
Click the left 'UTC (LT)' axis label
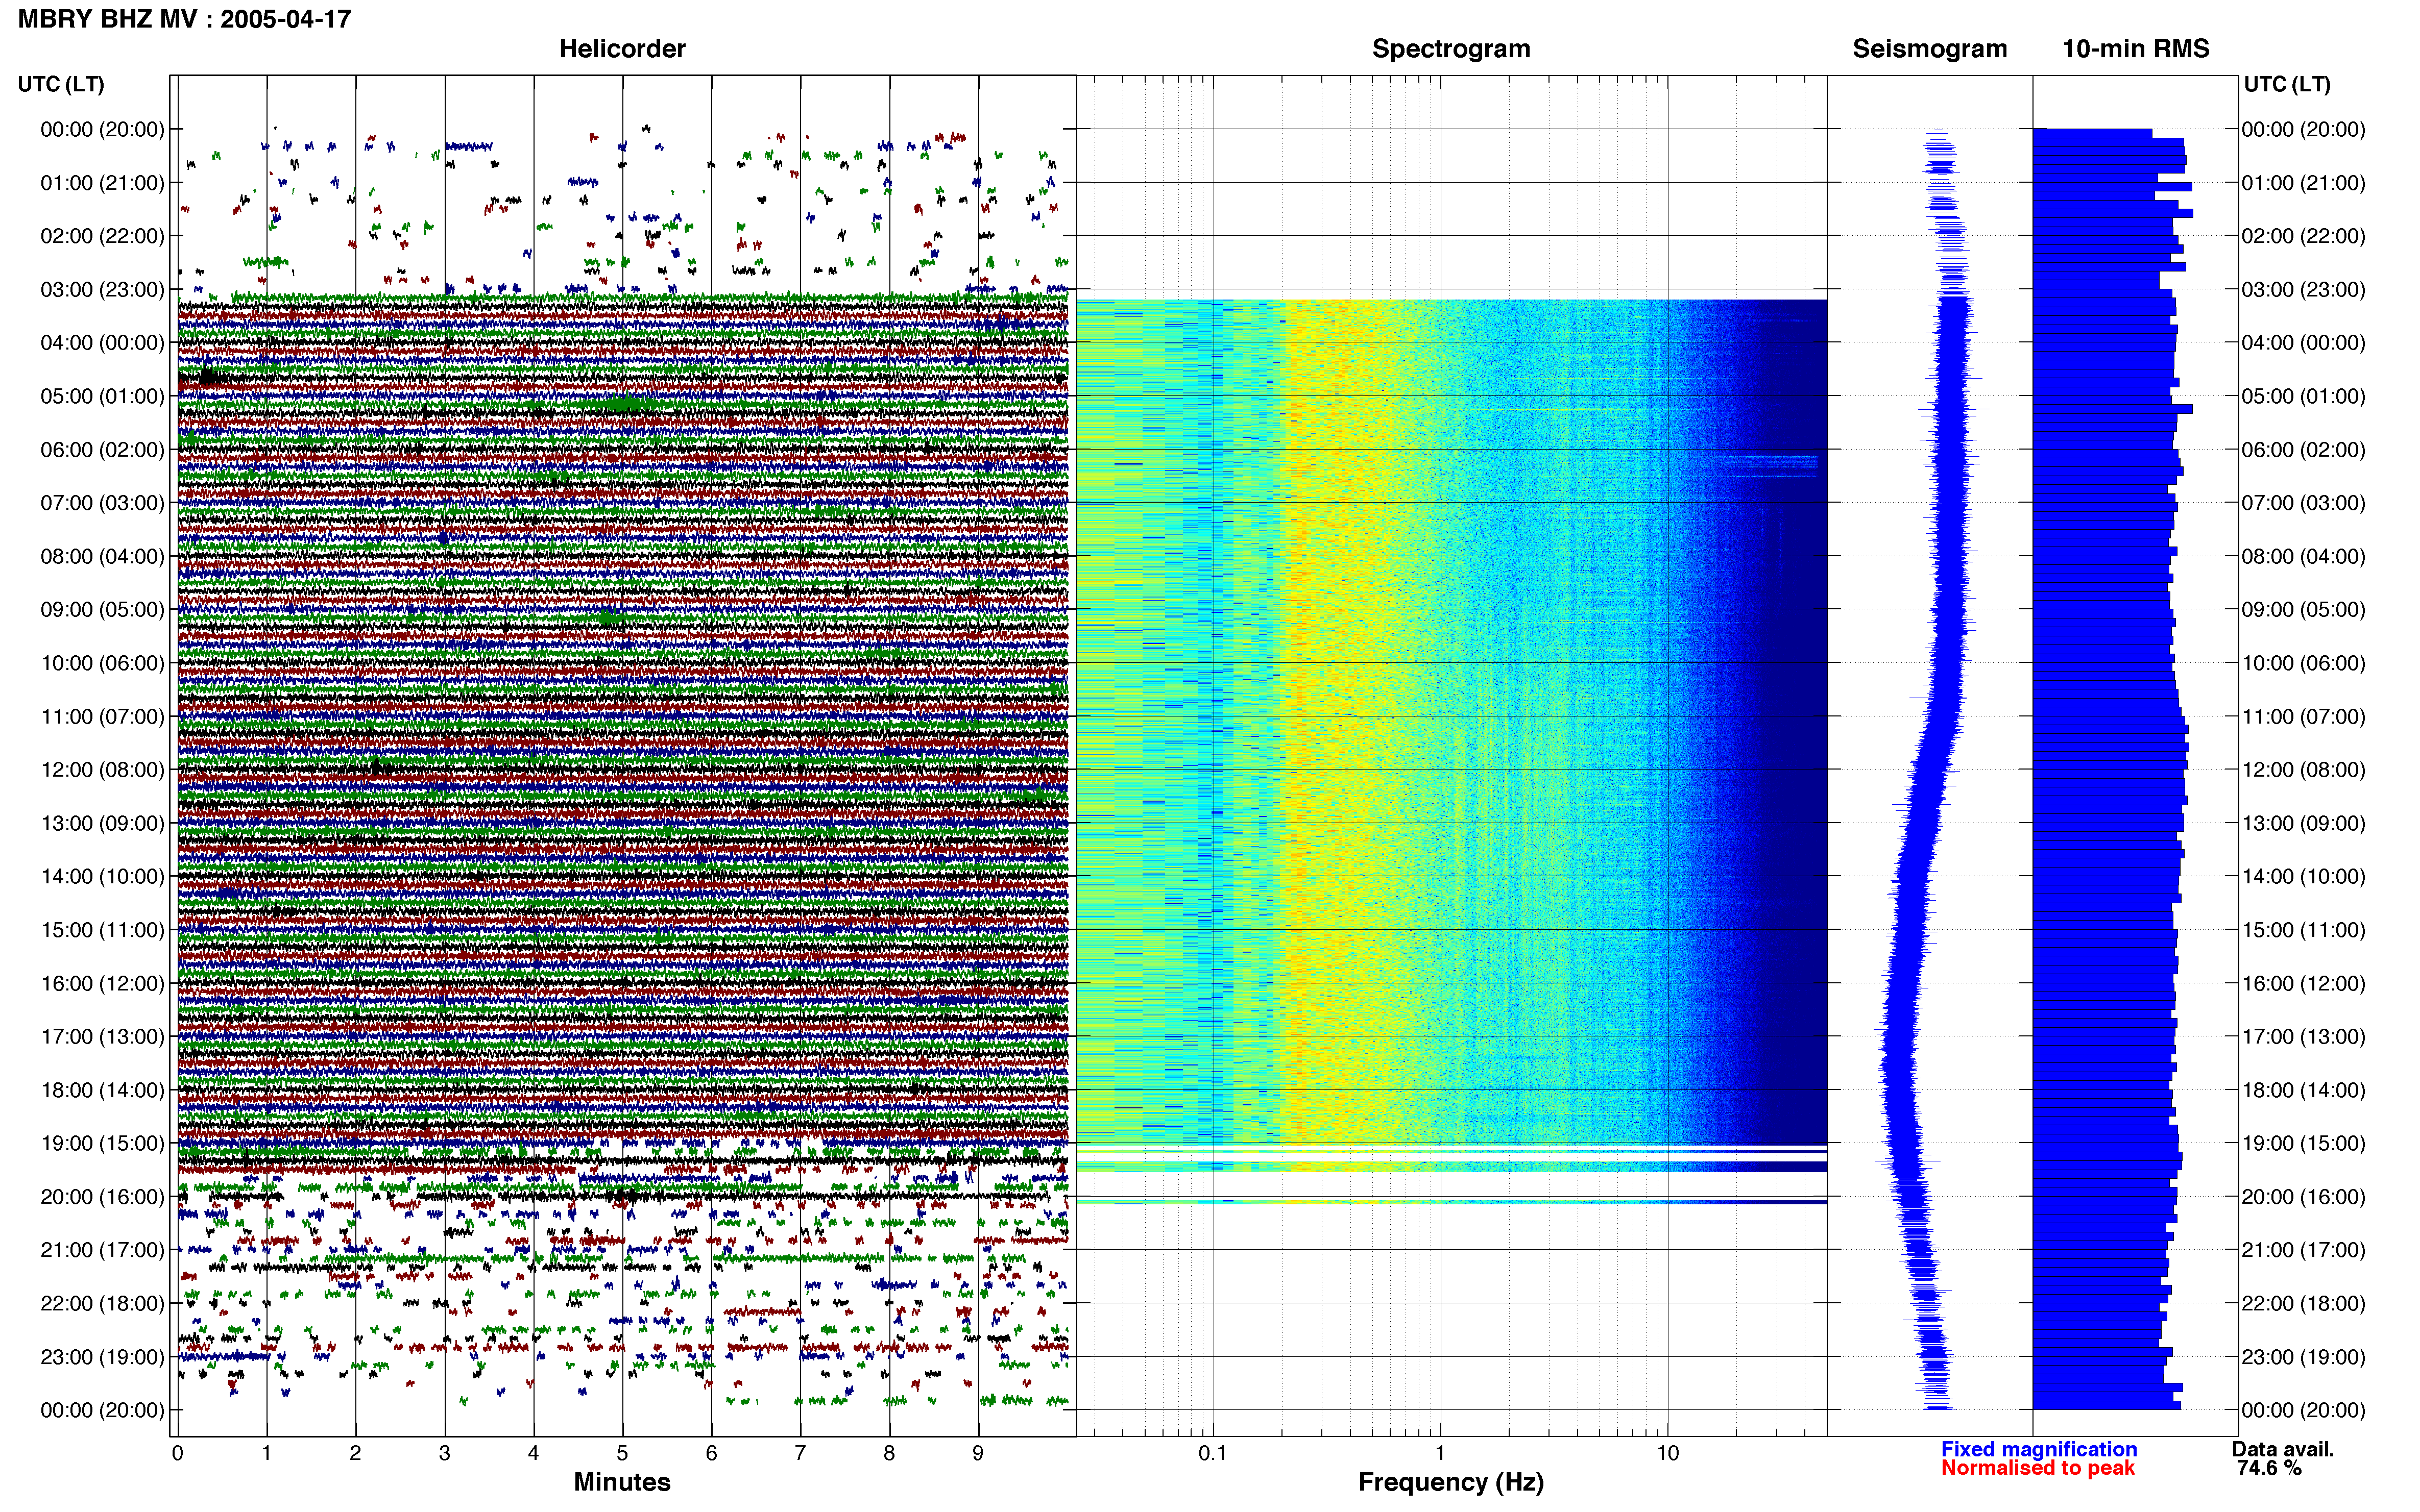61,84
